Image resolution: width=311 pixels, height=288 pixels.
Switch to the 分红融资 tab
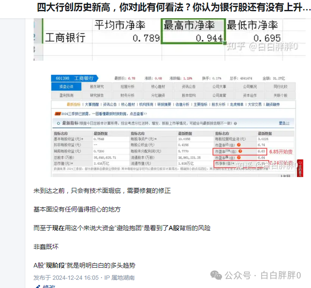[158, 95]
